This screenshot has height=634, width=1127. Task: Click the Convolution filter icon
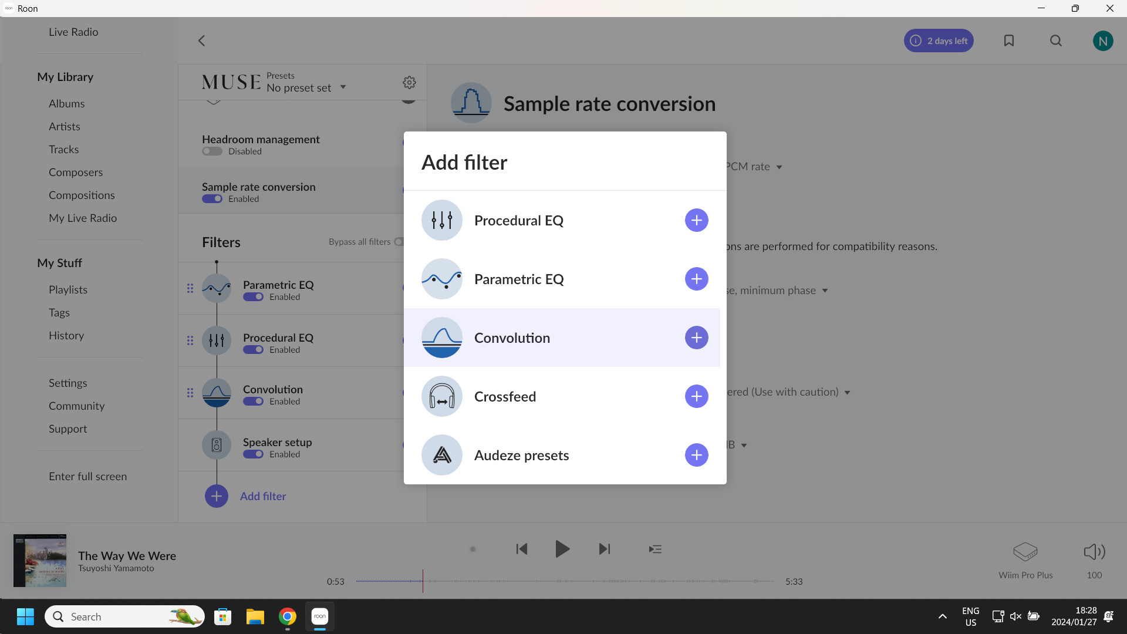[x=441, y=338]
